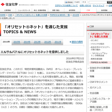Click the Sumitomo Chemical red logo
Screen dimensions: 112x112
(x=3, y=4)
